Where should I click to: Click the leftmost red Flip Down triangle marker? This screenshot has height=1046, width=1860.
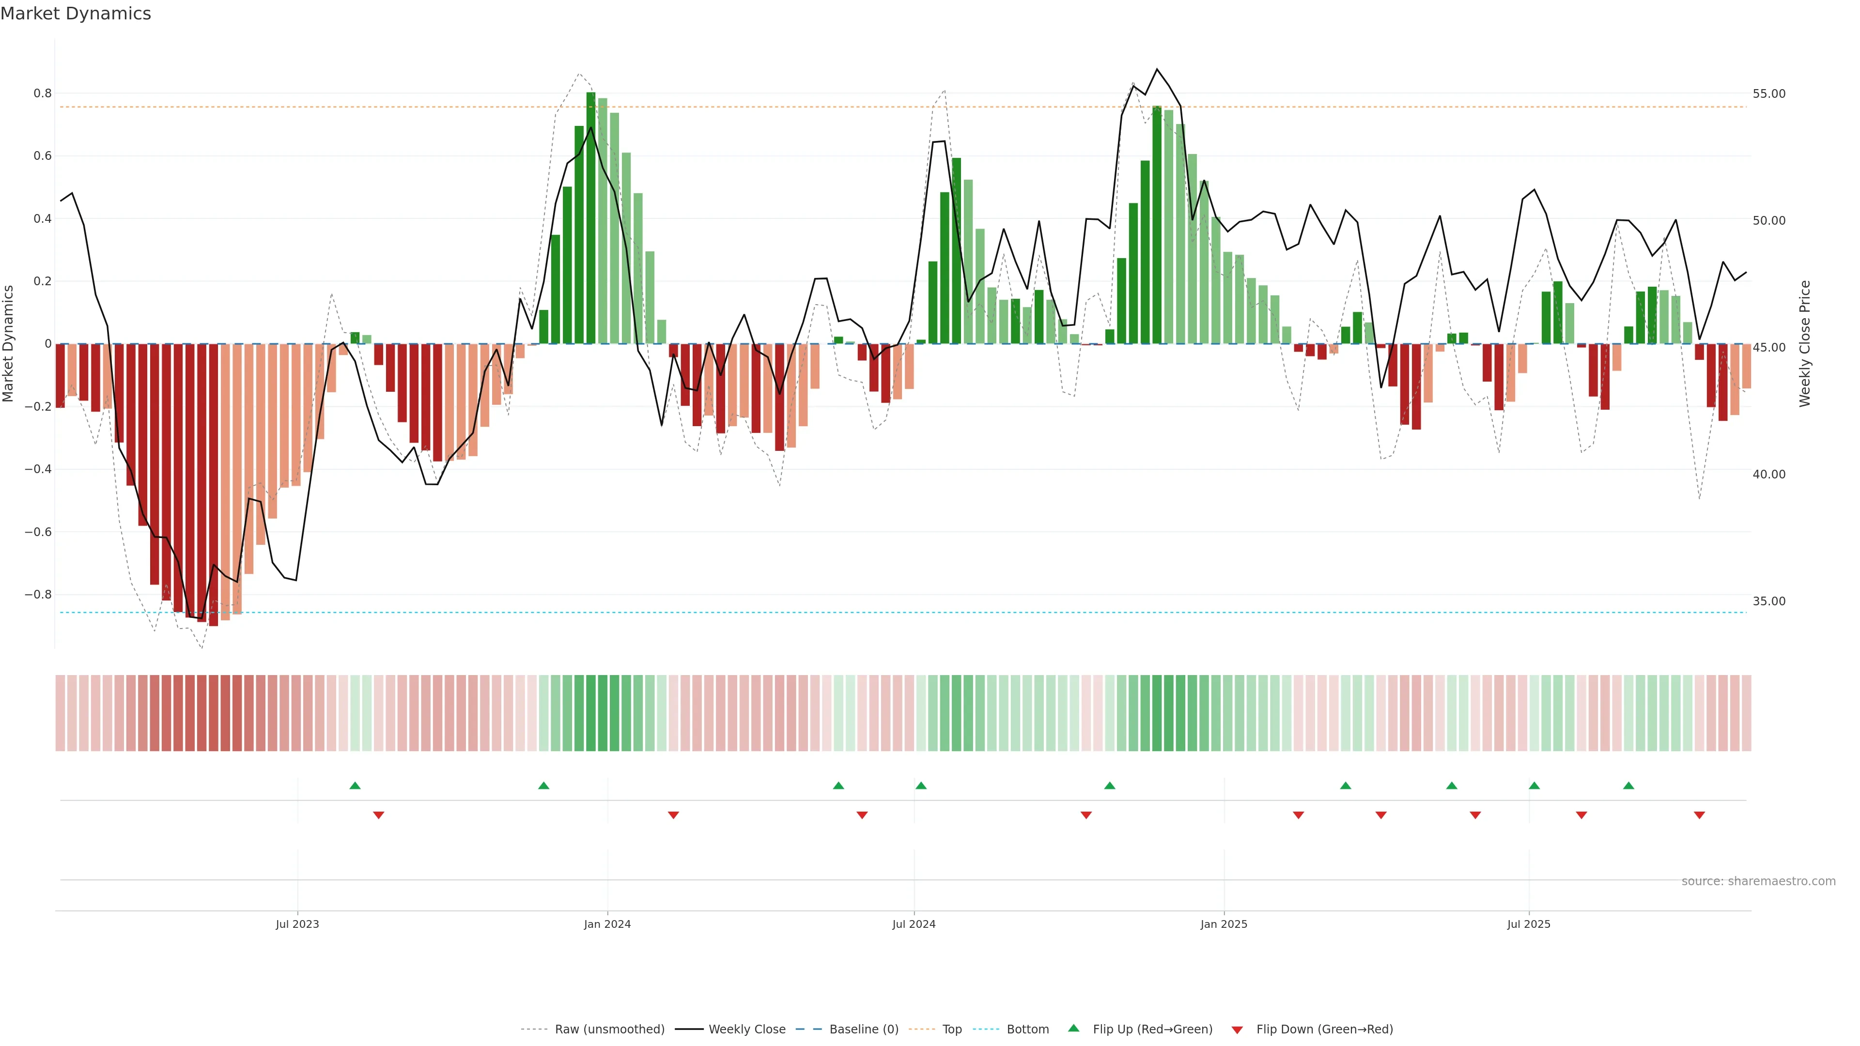[378, 815]
